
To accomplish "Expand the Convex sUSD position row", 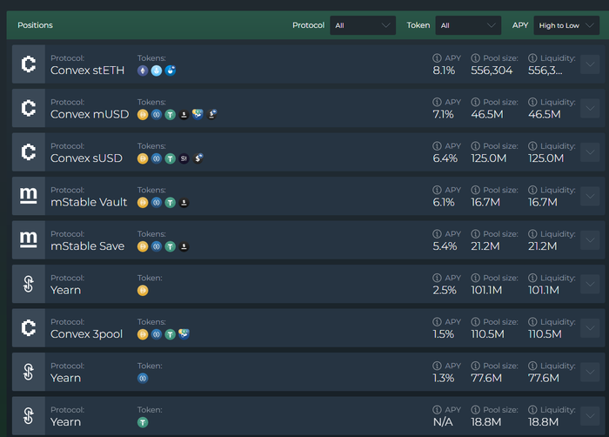I will [x=590, y=152].
